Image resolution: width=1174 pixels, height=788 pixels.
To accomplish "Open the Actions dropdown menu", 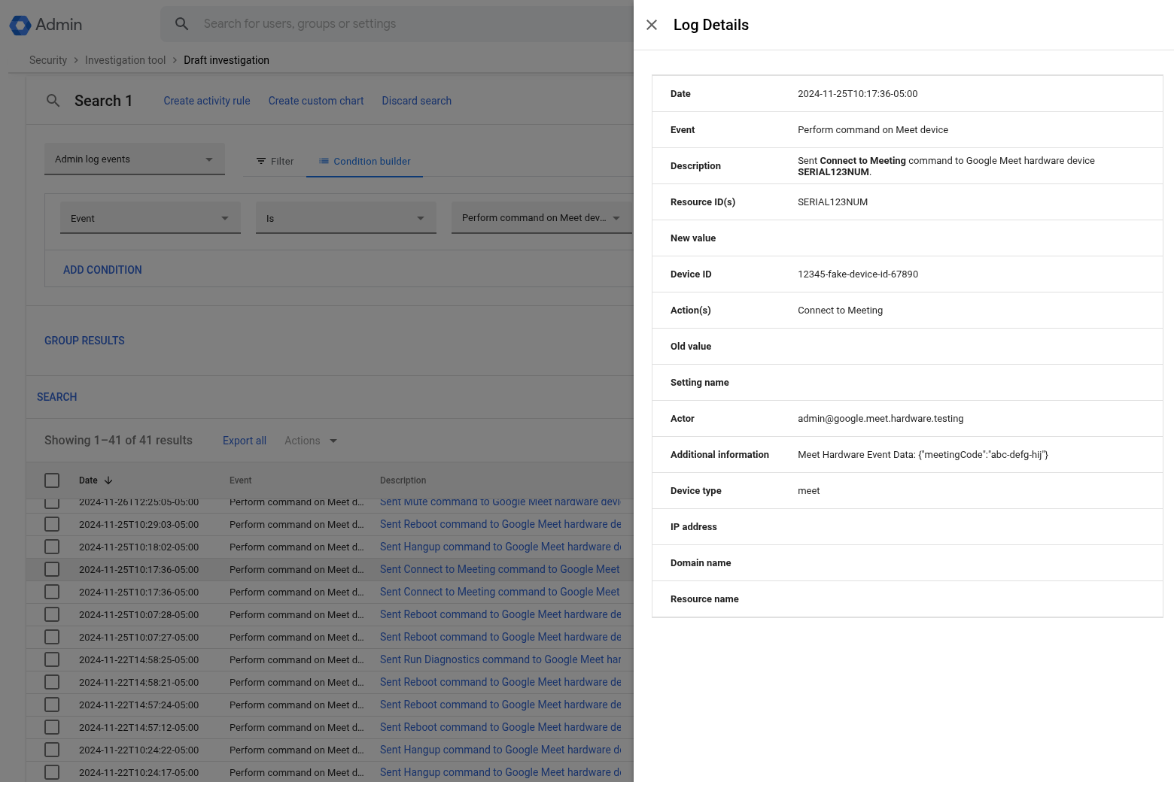I will tap(311, 441).
